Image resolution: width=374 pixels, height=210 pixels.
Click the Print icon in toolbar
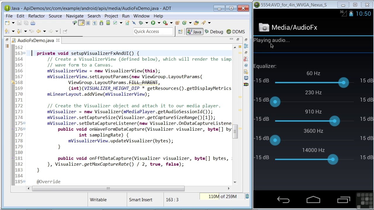point(33,23)
